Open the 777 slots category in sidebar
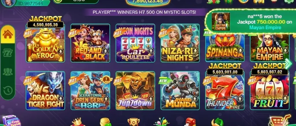 (x=8, y=53)
